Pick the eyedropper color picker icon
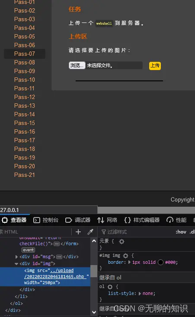 pos(90,232)
